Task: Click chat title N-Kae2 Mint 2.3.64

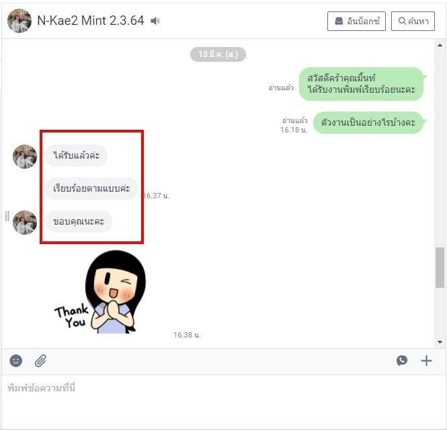Action: pyautogui.click(x=91, y=21)
